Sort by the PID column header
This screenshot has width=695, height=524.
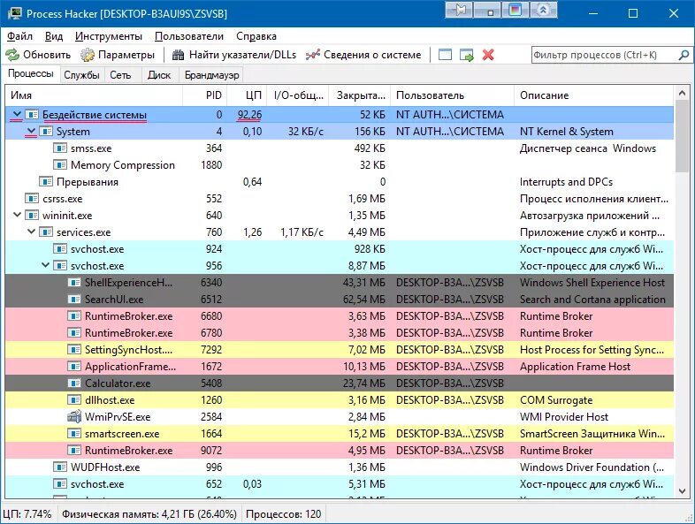[205, 95]
